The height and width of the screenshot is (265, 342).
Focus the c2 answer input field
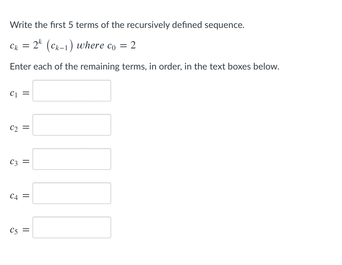coord(72,125)
